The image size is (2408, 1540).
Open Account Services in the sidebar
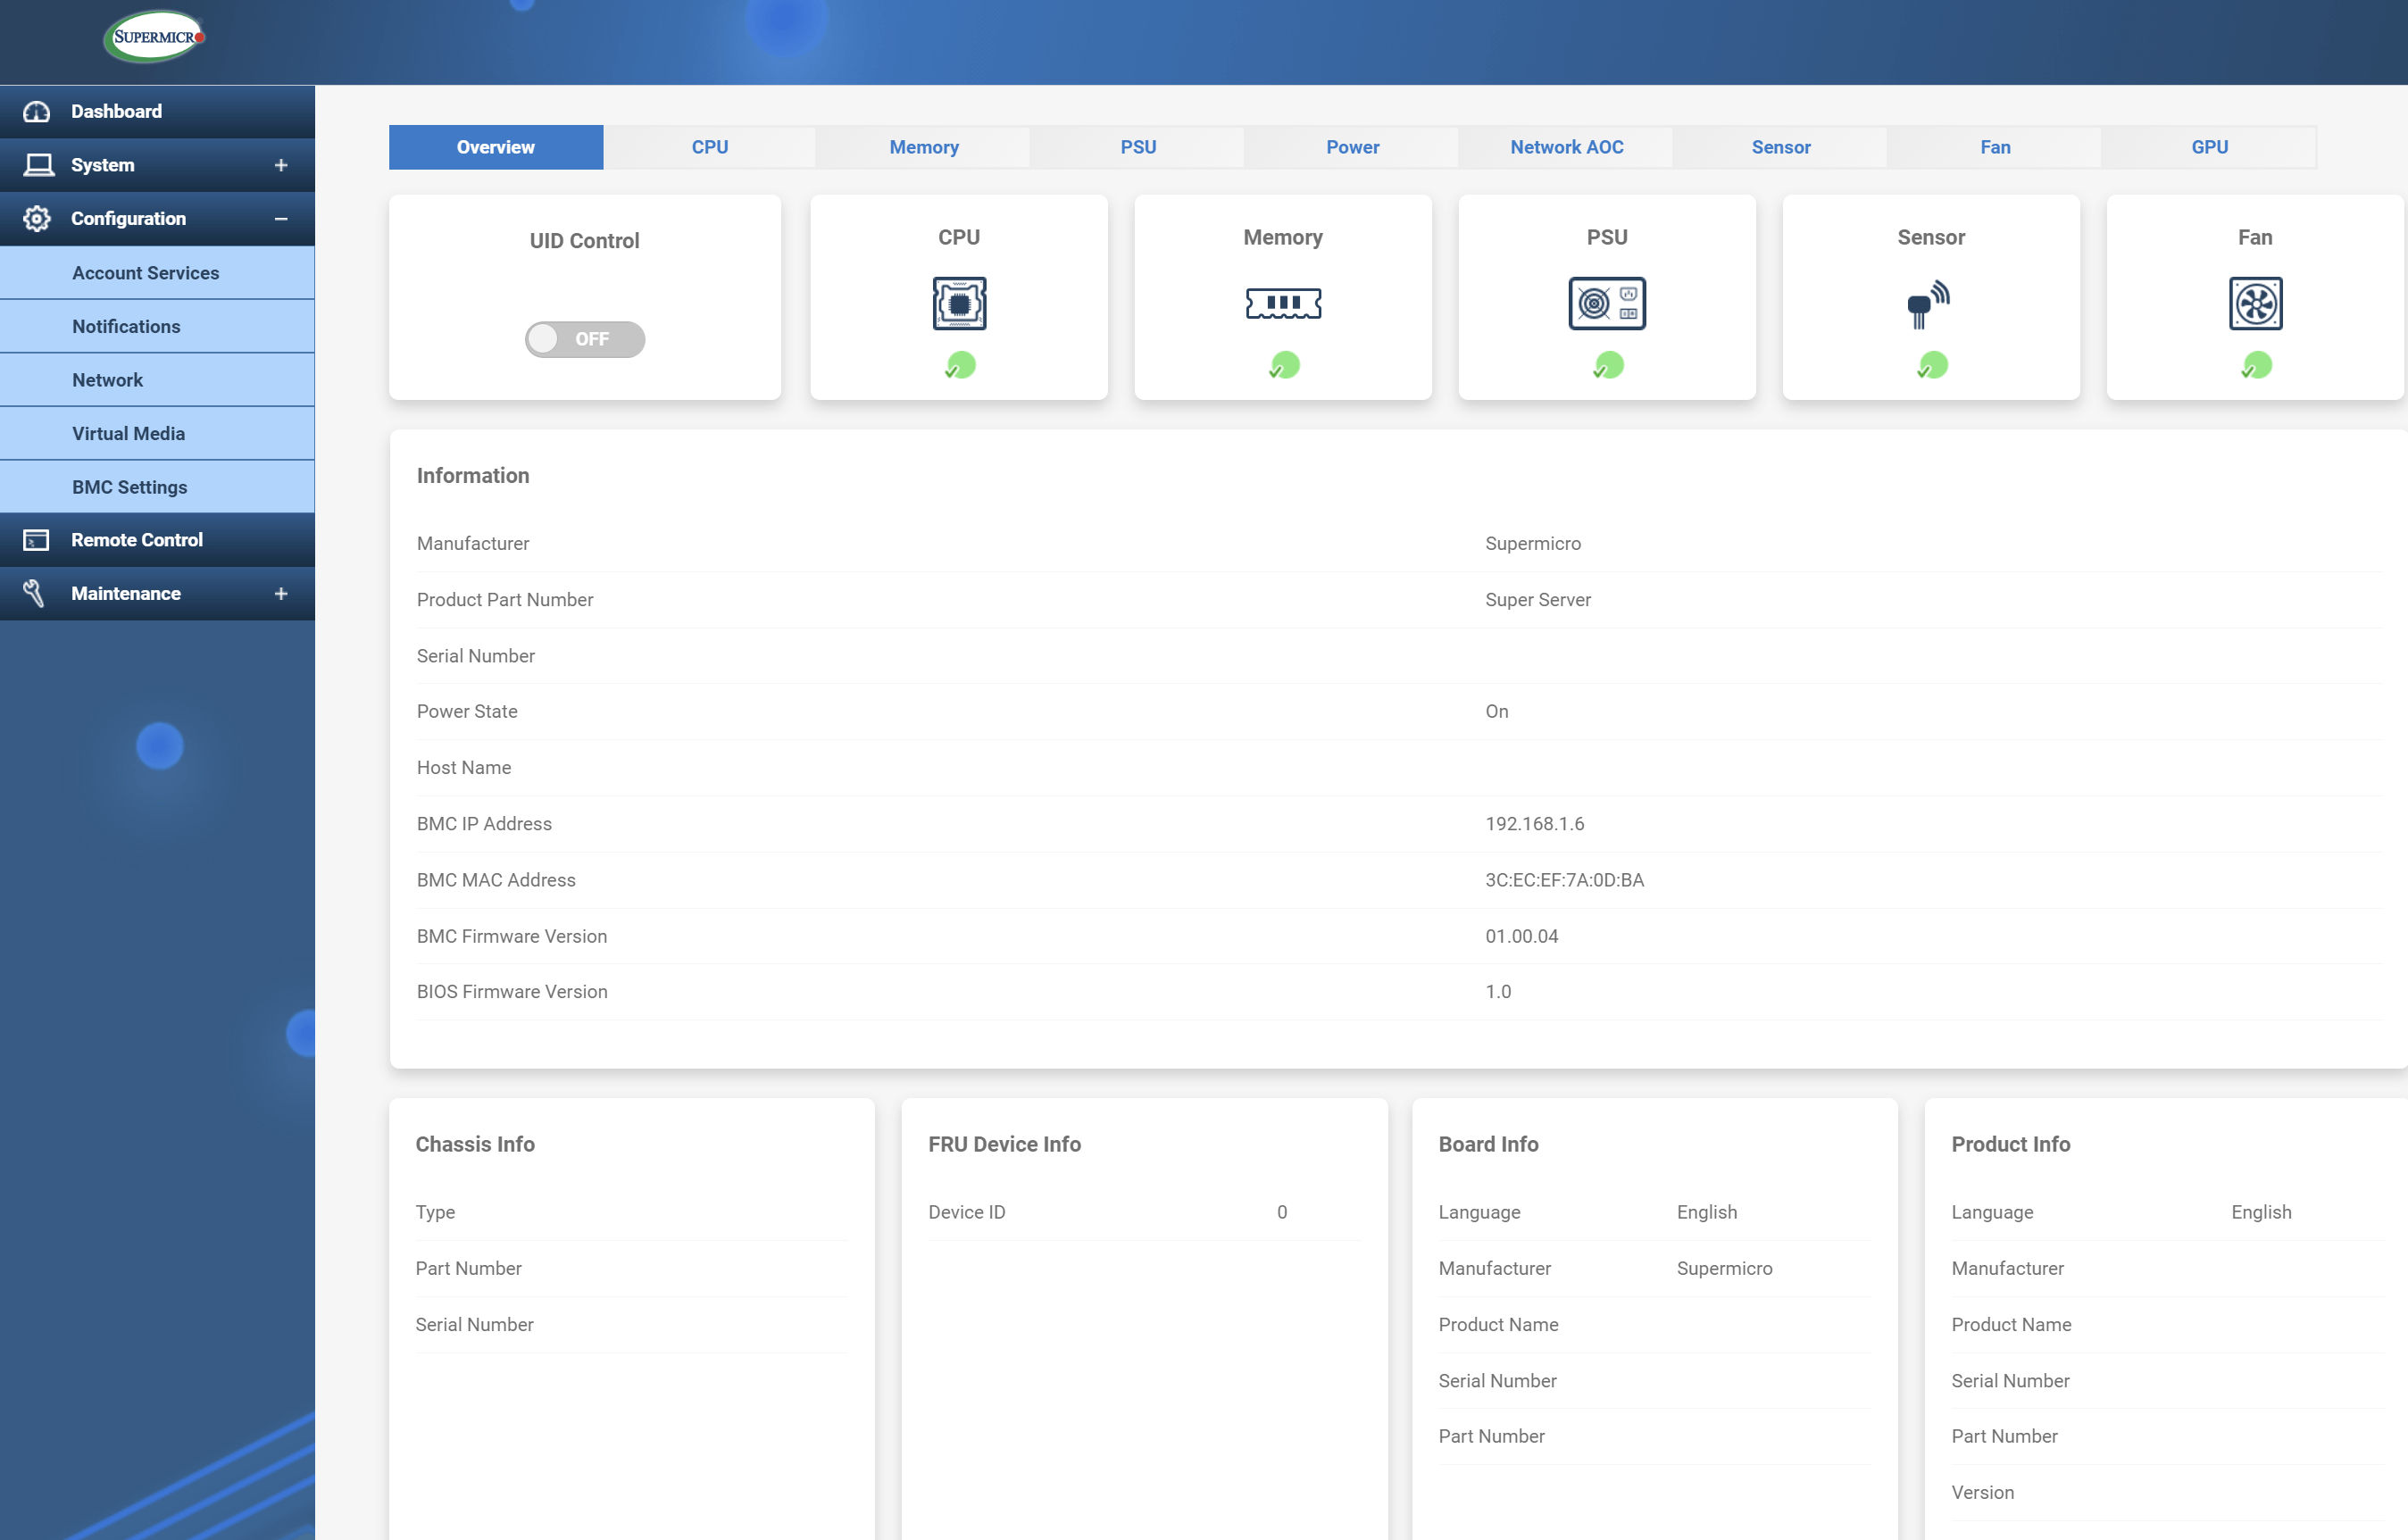pyautogui.click(x=145, y=273)
